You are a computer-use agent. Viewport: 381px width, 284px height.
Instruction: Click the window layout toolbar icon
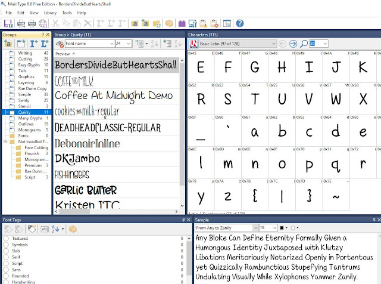227,24
